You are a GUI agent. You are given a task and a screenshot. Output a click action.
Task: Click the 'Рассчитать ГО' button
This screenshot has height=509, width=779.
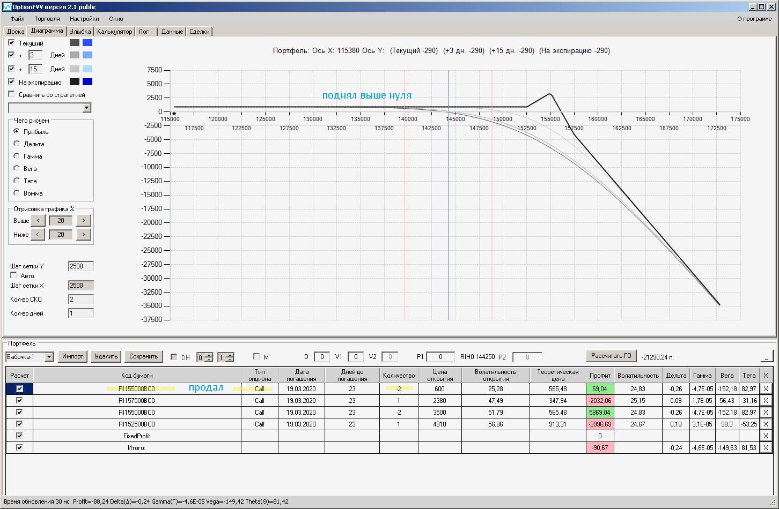(x=611, y=356)
